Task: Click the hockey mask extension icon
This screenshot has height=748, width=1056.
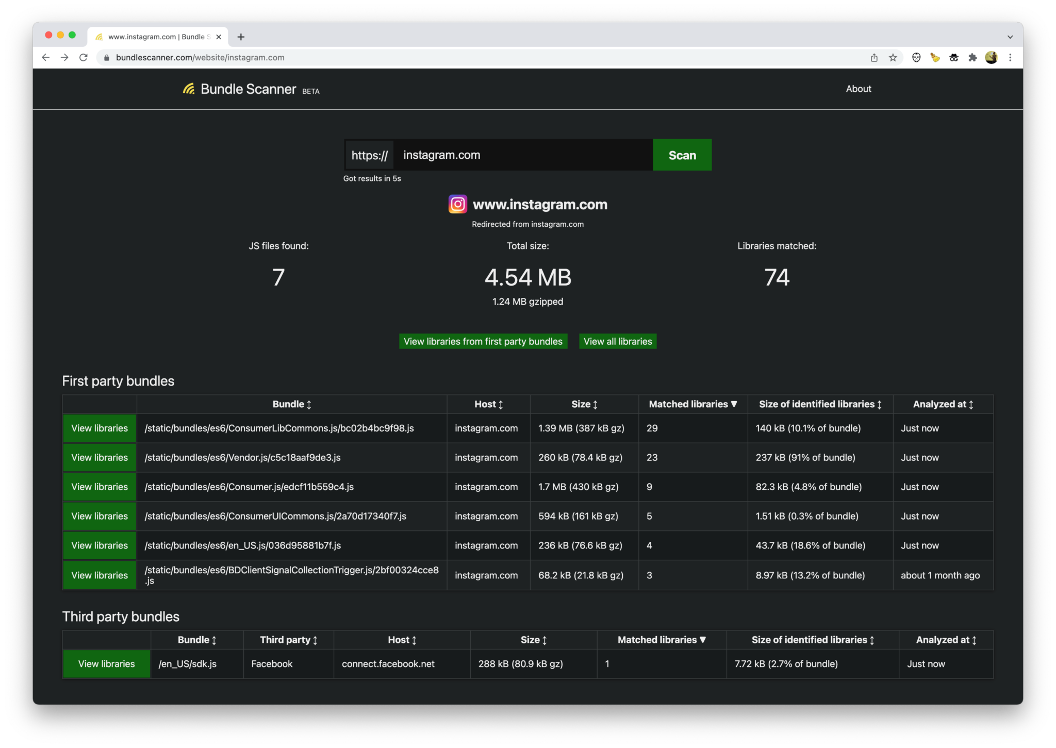Action: tap(917, 57)
